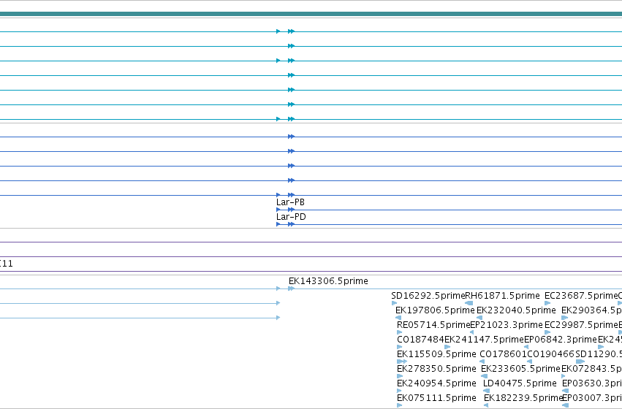This screenshot has height=409, width=622.
Task: Click the double glyph beneath EK115509.5prime
Action: coord(402,362)
